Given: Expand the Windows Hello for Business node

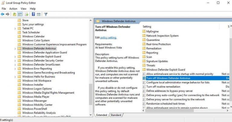Looking at the screenshot, I should click(15, 77).
